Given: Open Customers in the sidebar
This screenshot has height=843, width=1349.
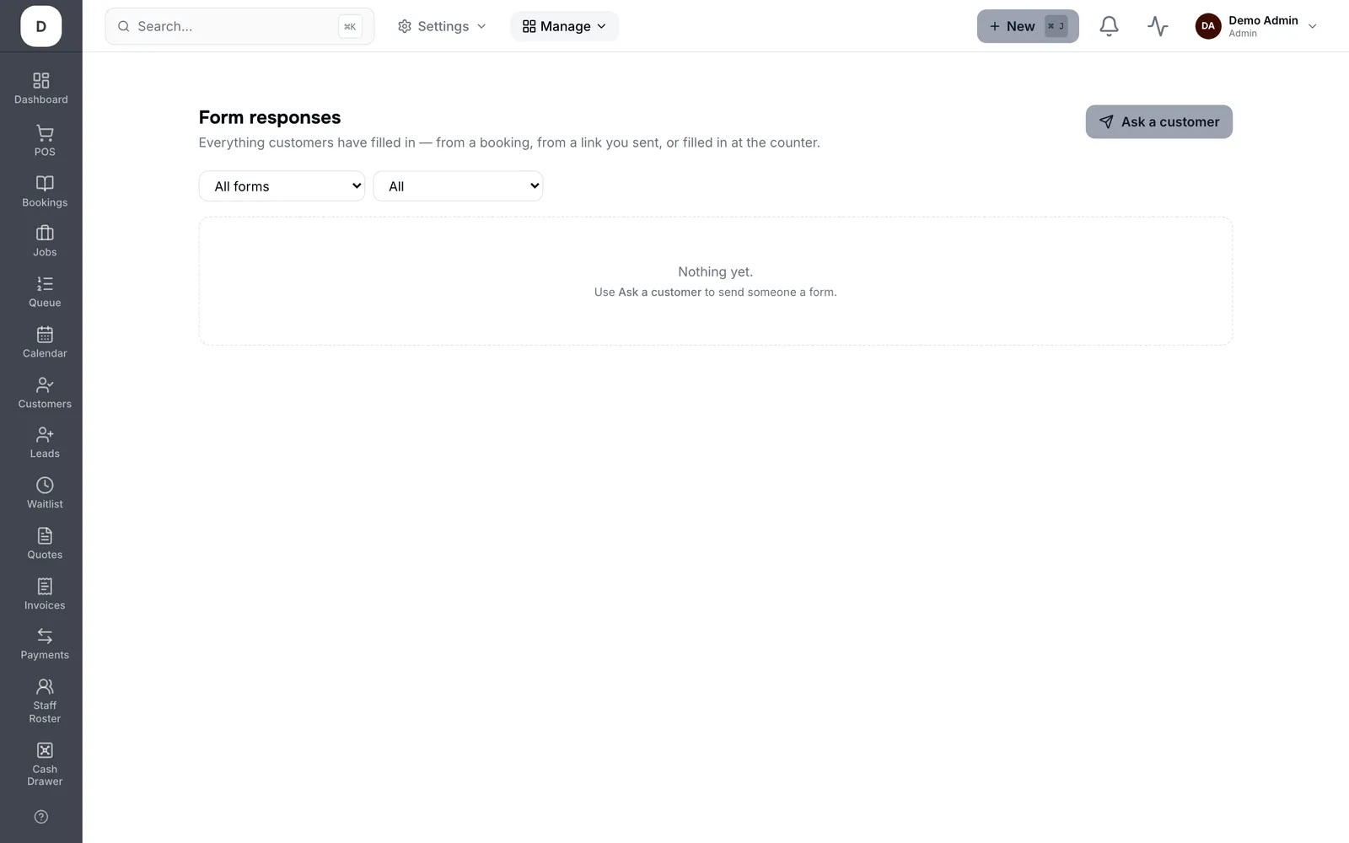Looking at the screenshot, I should (45, 393).
